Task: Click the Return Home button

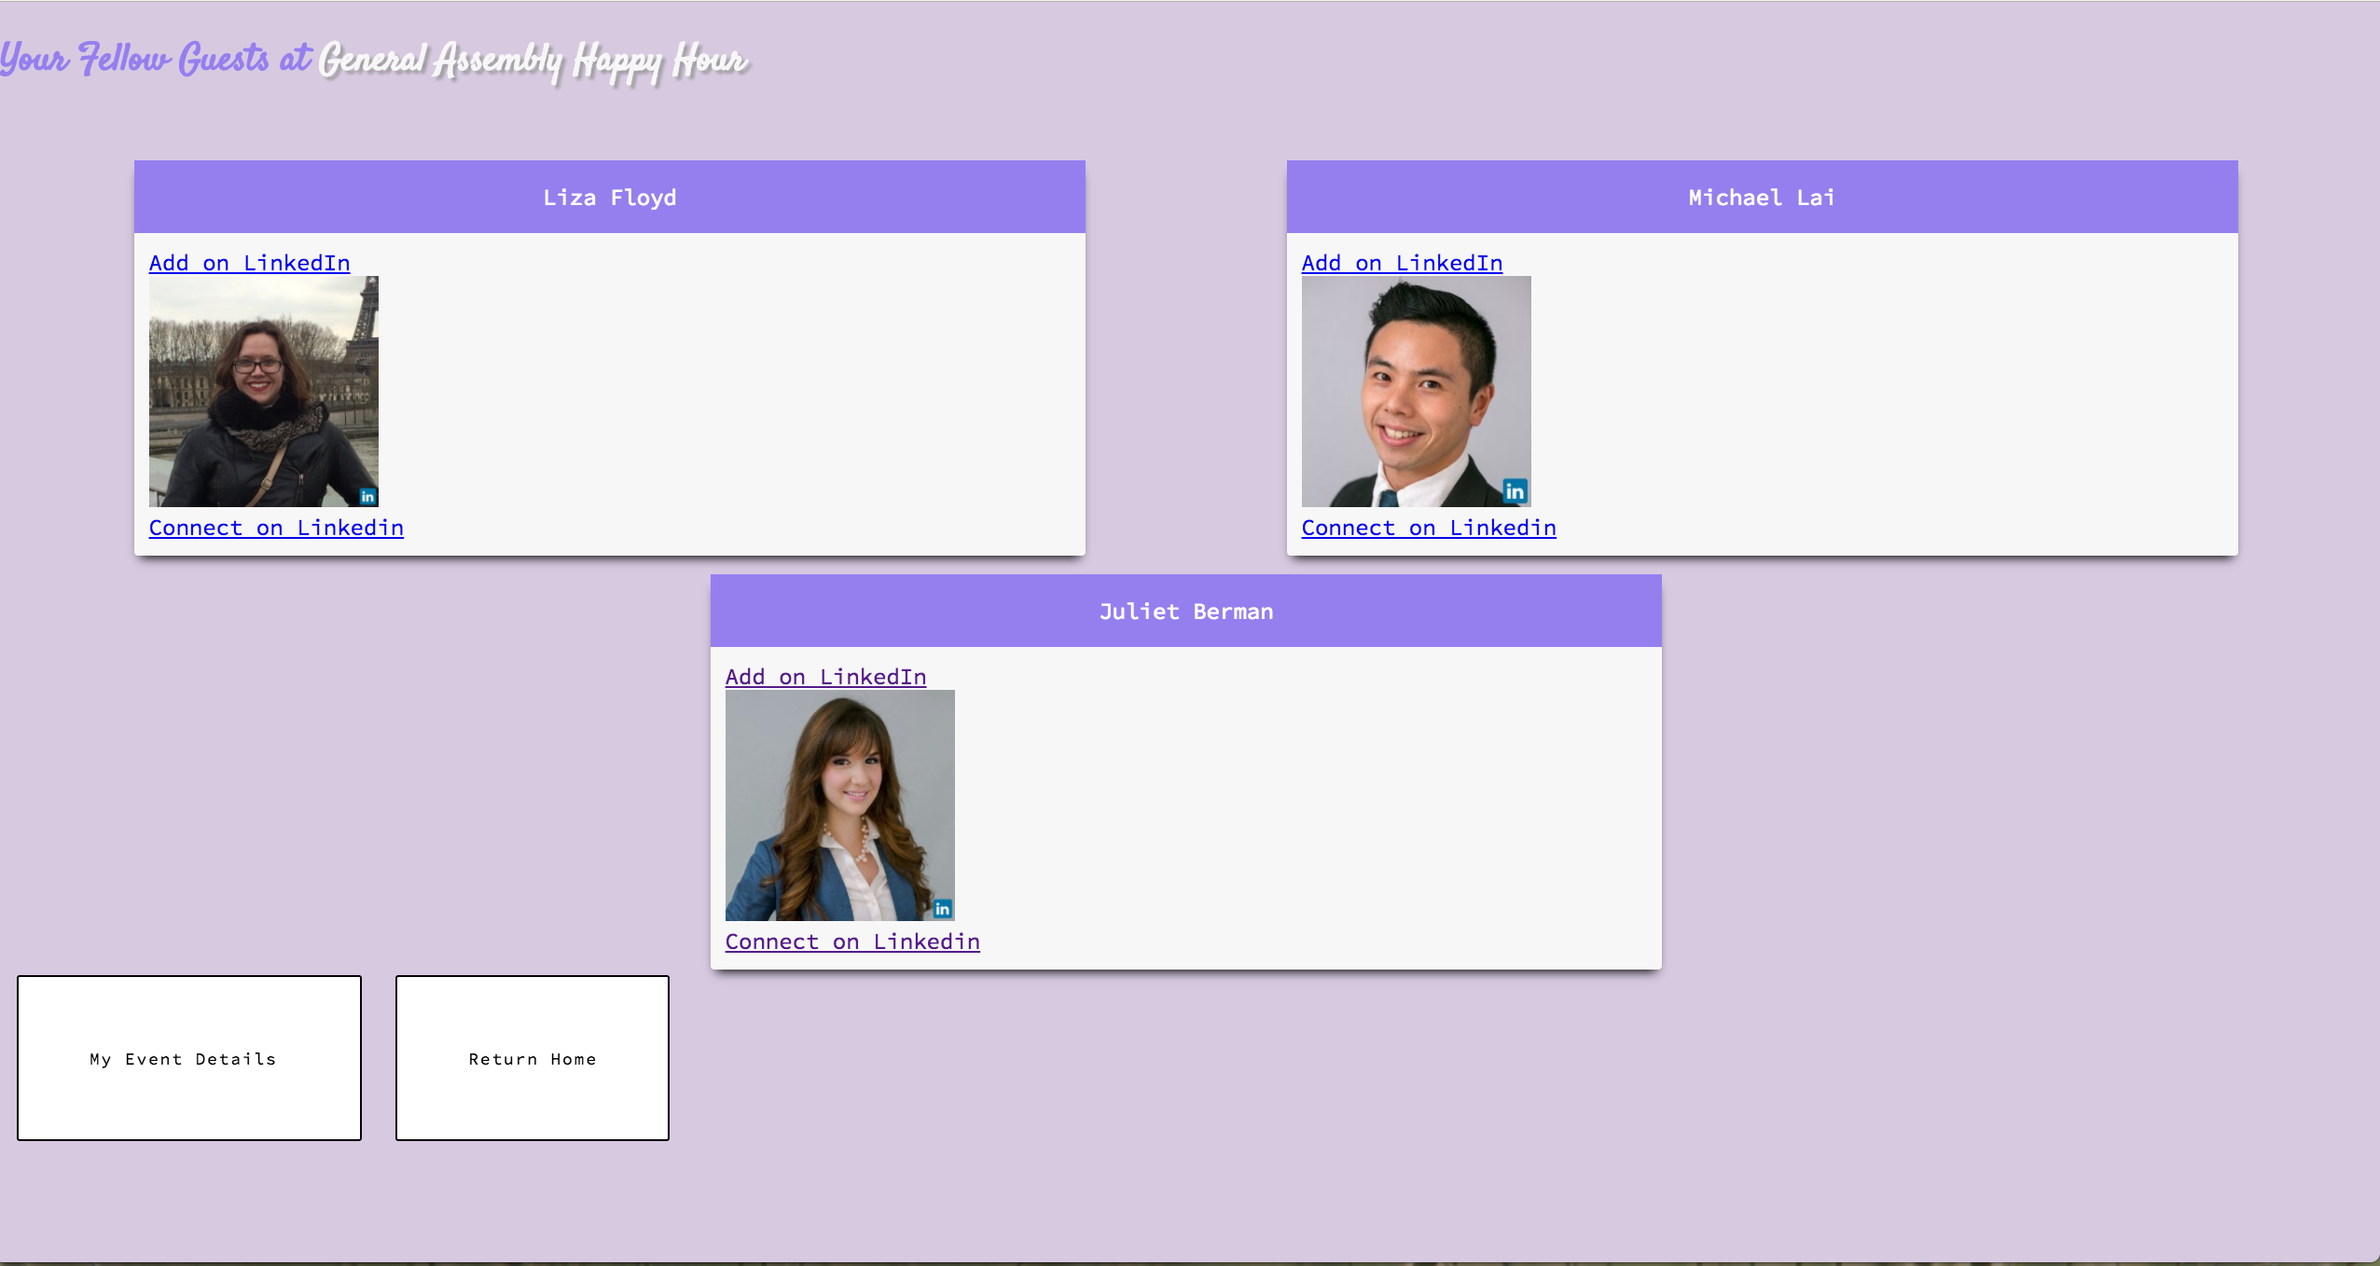Action: 533,1058
